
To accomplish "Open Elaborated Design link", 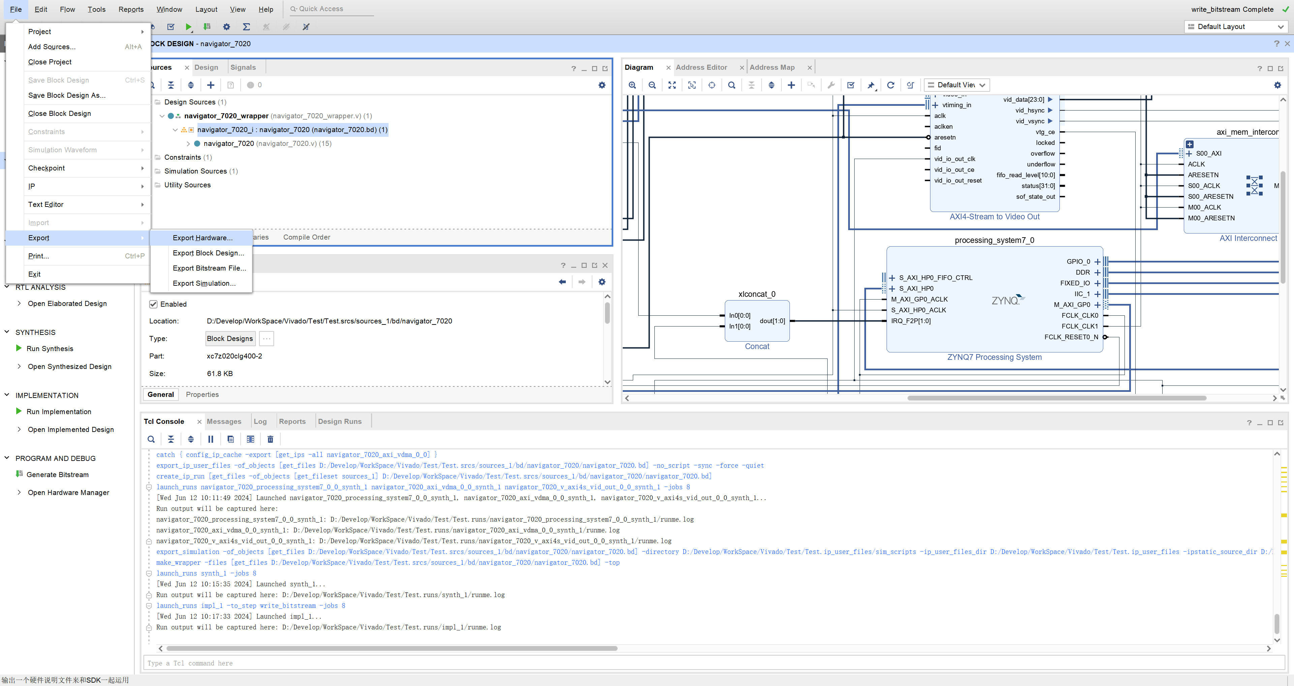I will [x=67, y=304].
